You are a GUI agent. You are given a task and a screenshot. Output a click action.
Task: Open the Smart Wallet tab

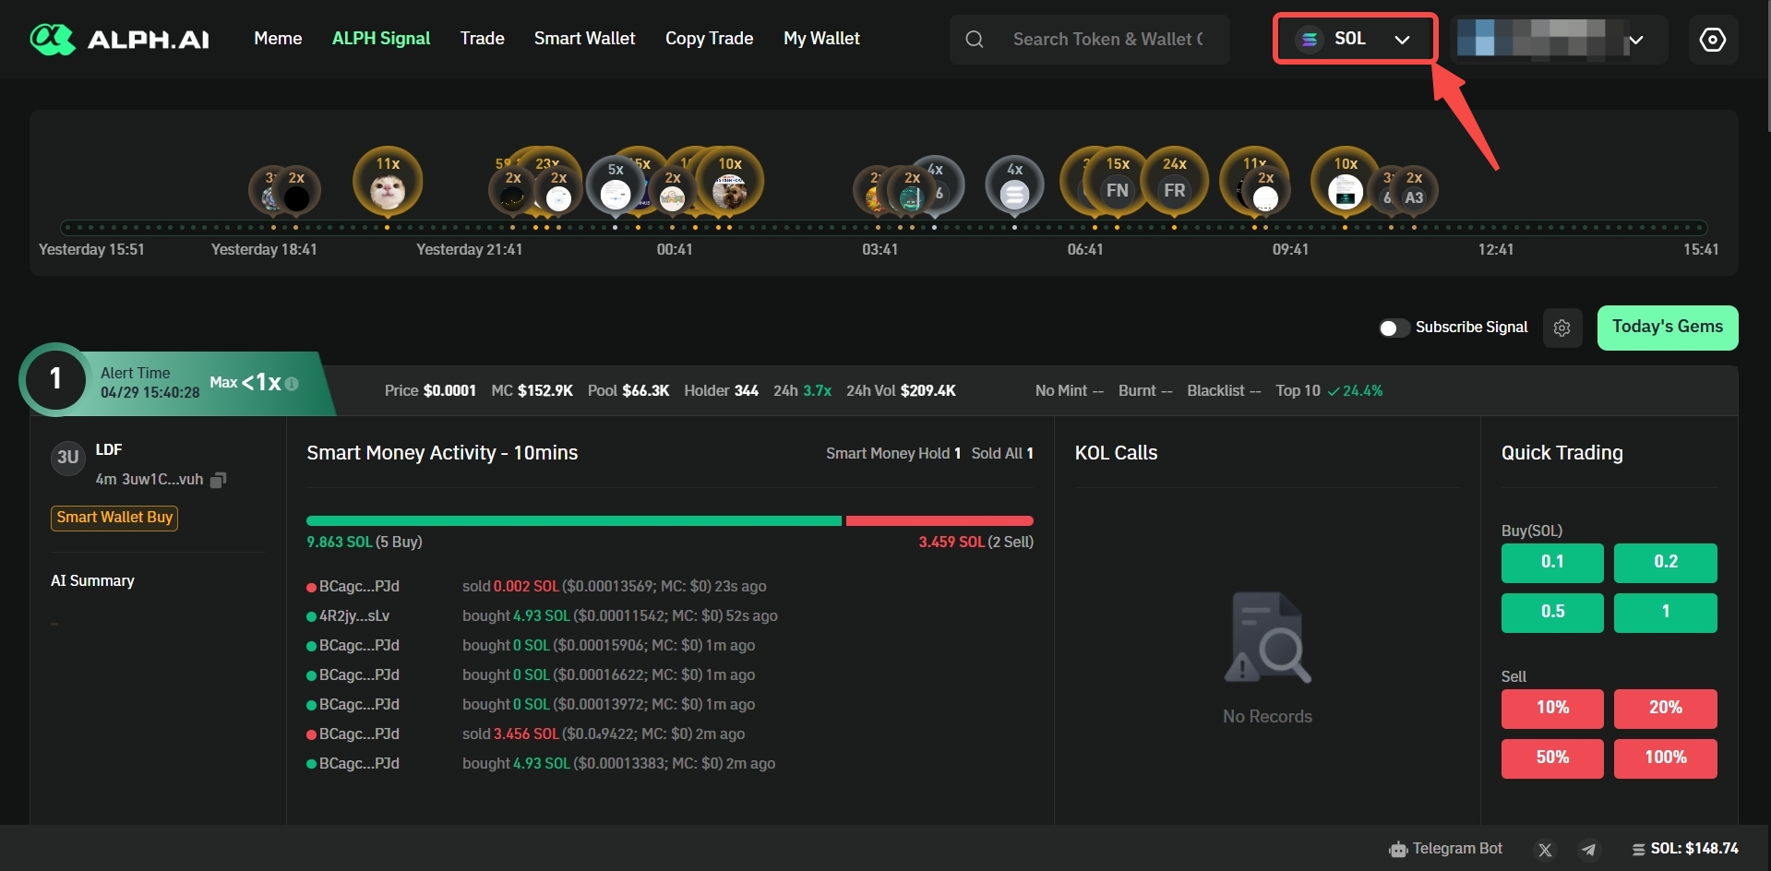pyautogui.click(x=584, y=39)
